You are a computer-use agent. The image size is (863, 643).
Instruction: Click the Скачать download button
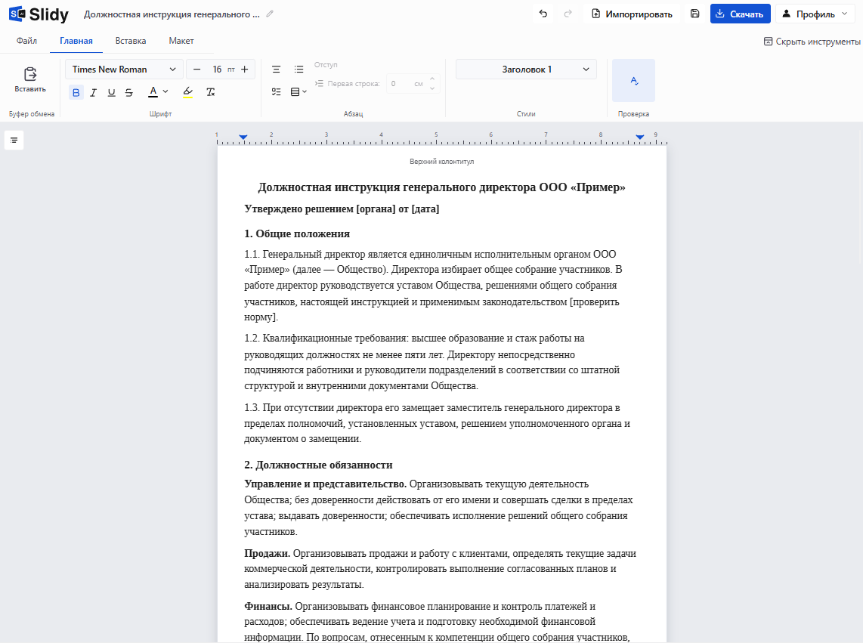coord(740,14)
